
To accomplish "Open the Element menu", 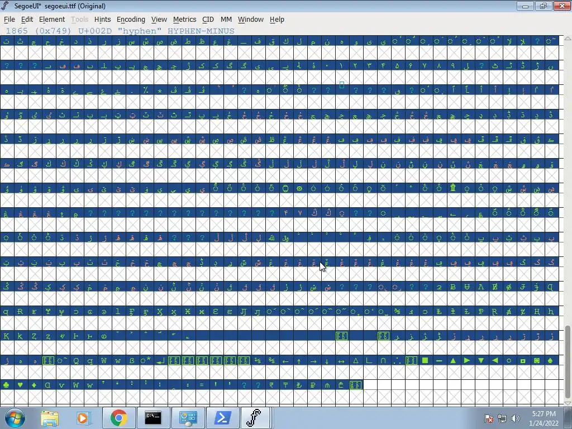I will click(x=52, y=20).
